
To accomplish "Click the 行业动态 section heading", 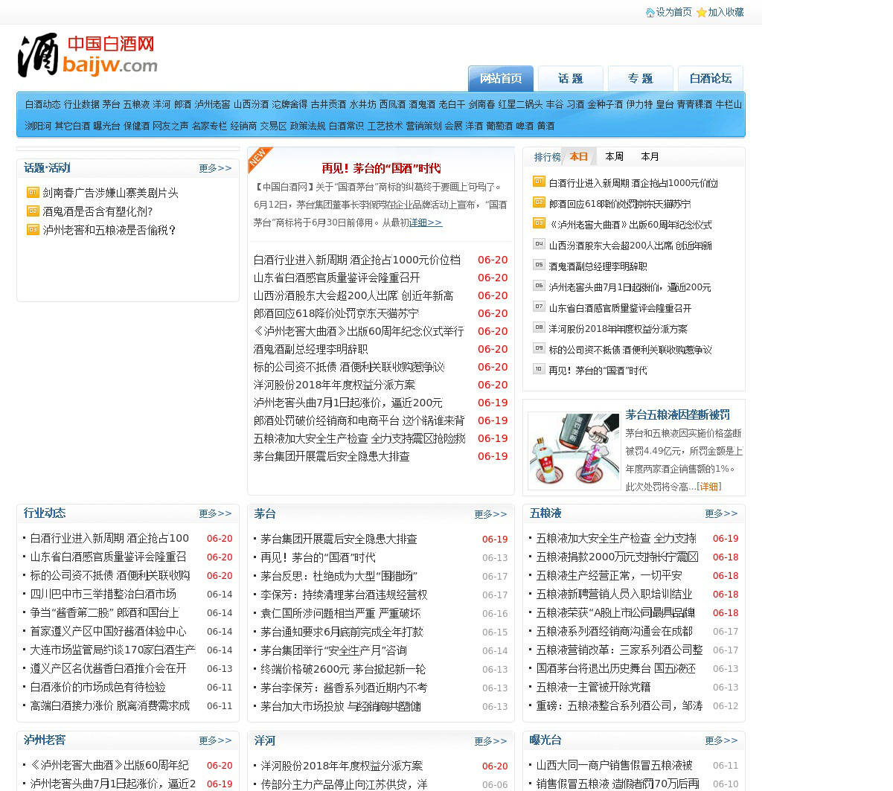I will point(45,513).
